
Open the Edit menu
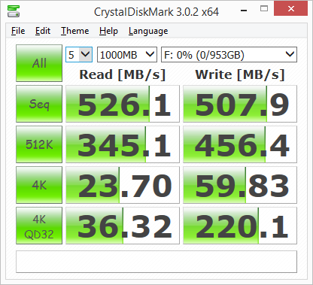43,31
